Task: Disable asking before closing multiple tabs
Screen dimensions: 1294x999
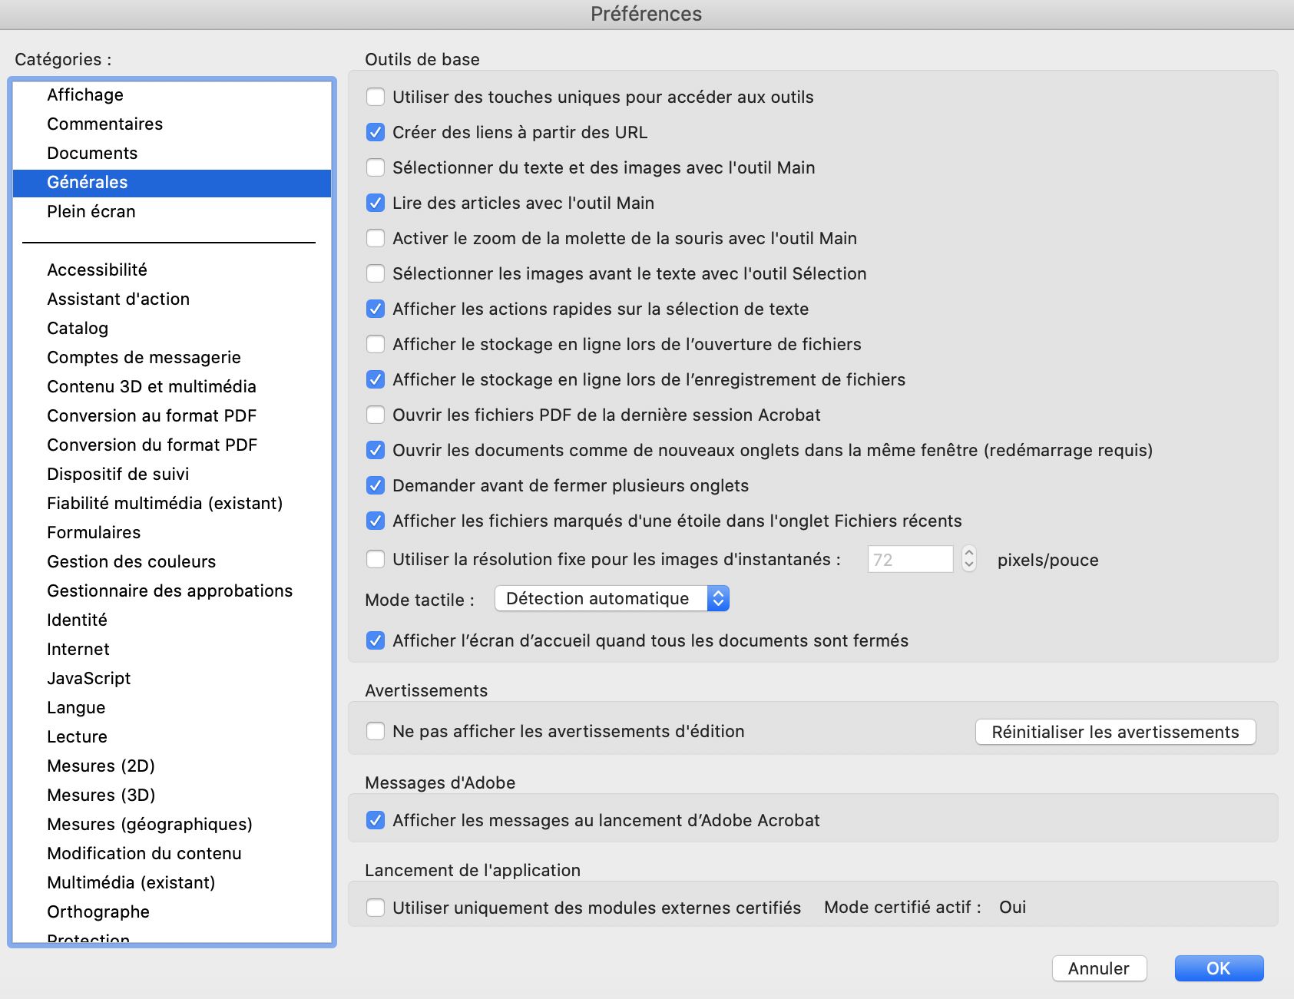Action: coord(376,485)
